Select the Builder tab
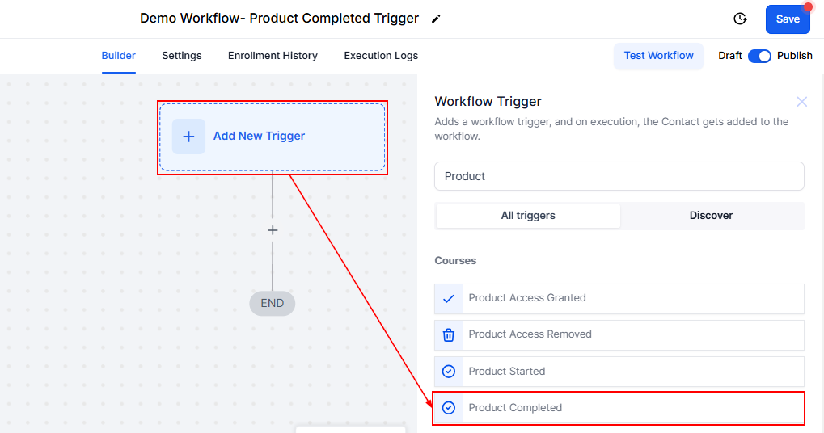The width and height of the screenshot is (824, 433). pyautogui.click(x=118, y=56)
